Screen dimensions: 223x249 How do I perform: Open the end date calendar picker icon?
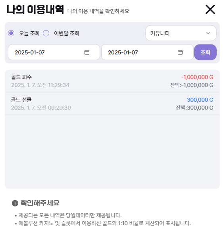(180, 52)
